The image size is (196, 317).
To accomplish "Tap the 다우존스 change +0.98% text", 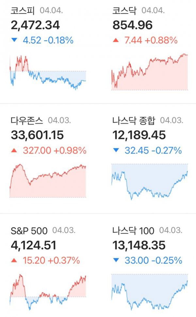I will (x=70, y=150).
